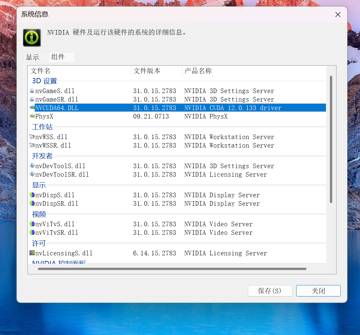Click the 视频 group header
This screenshot has height=335, width=360.
39,214
